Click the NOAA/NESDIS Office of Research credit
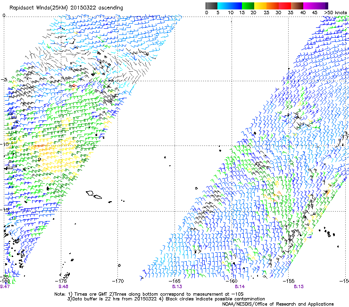 (278, 304)
